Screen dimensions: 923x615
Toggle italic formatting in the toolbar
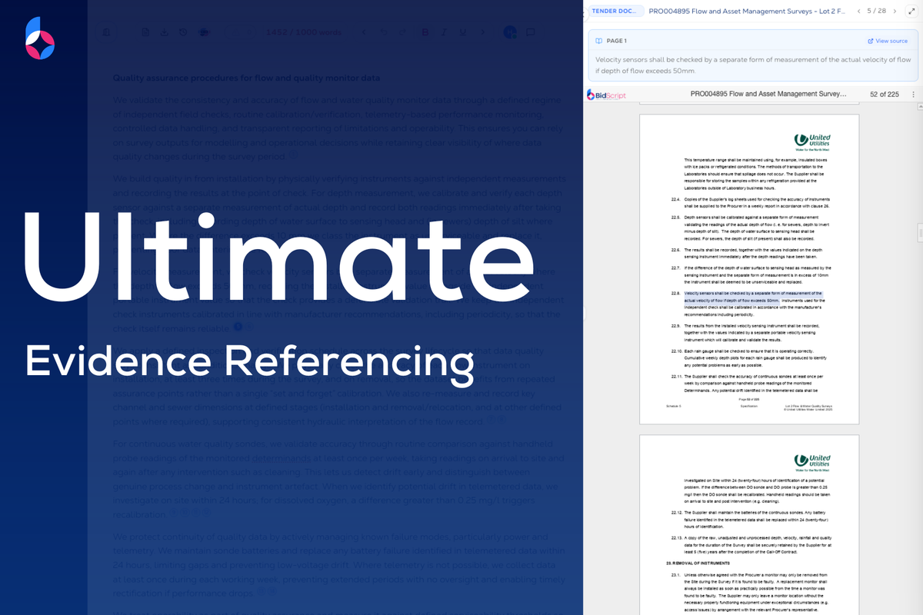[443, 32]
